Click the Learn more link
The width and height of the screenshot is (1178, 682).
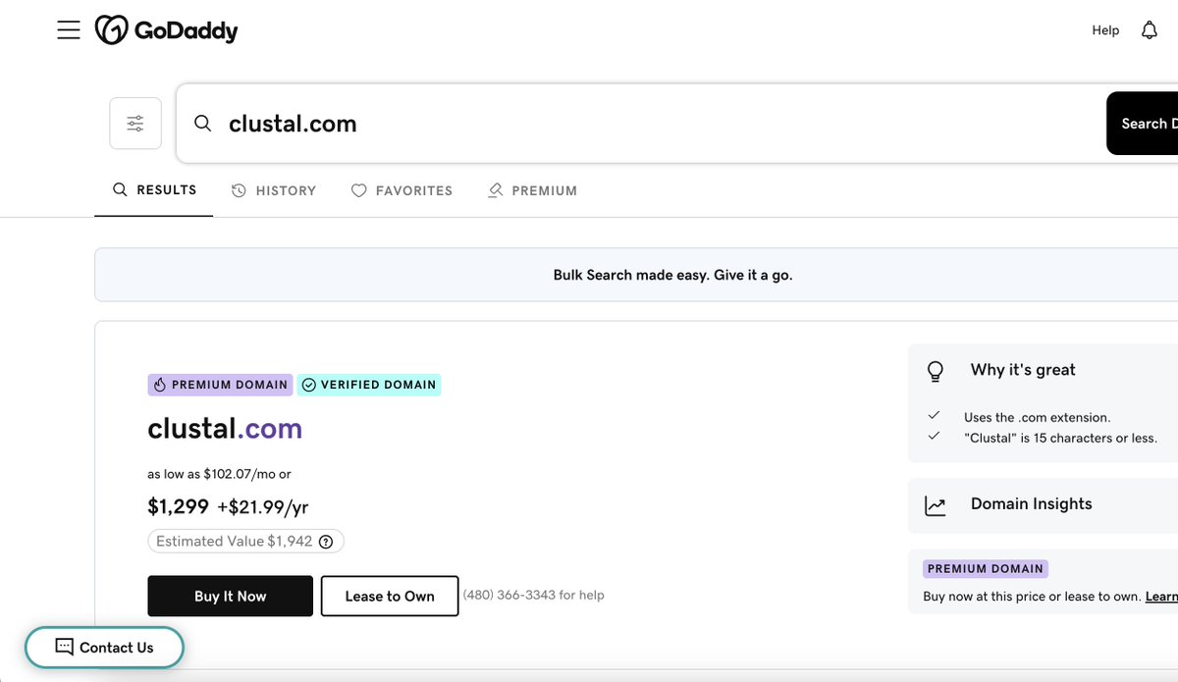point(1161,597)
